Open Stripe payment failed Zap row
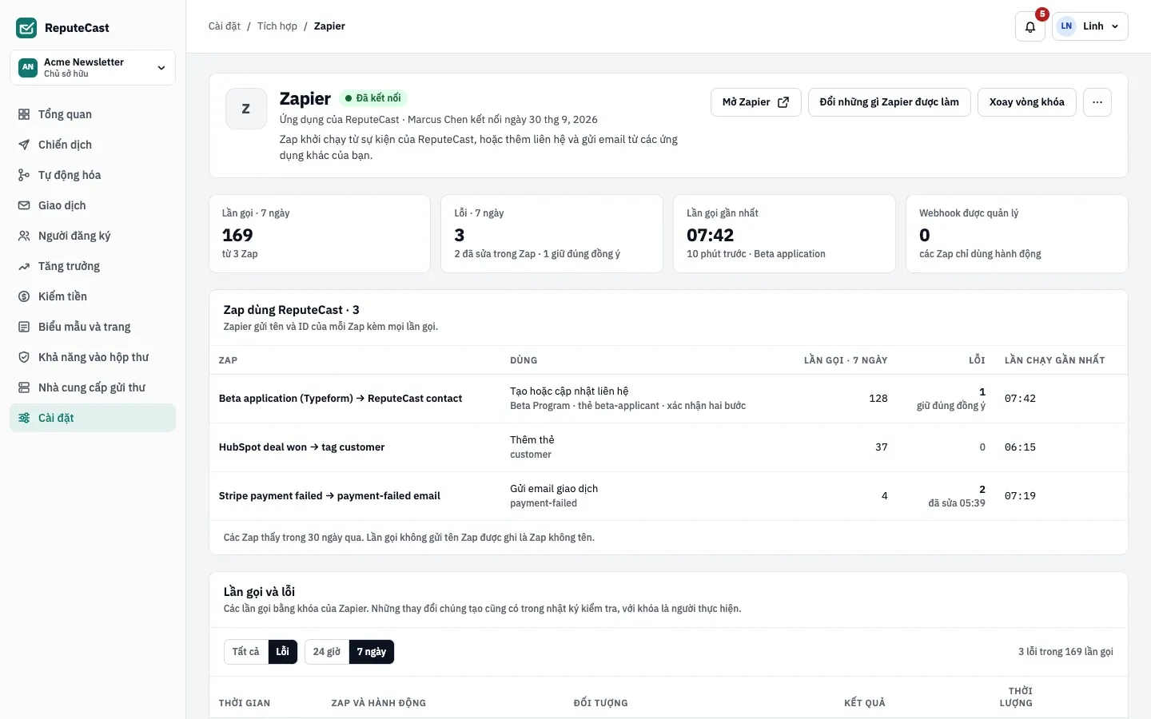Screen dimensions: 1151x719 point(668,496)
